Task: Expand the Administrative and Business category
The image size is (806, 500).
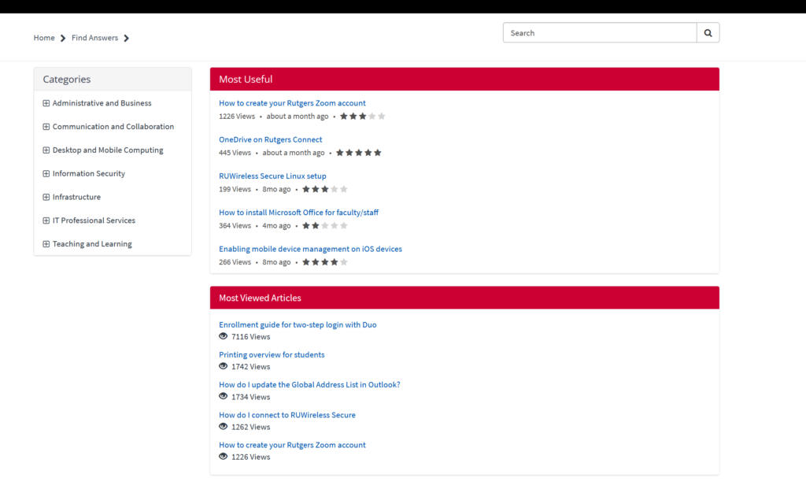Action: coord(46,103)
